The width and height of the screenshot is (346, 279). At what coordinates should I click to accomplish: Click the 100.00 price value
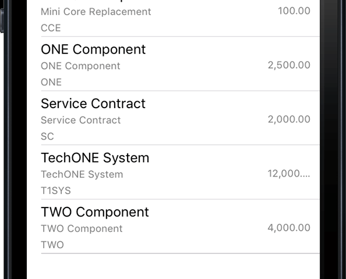[294, 11]
